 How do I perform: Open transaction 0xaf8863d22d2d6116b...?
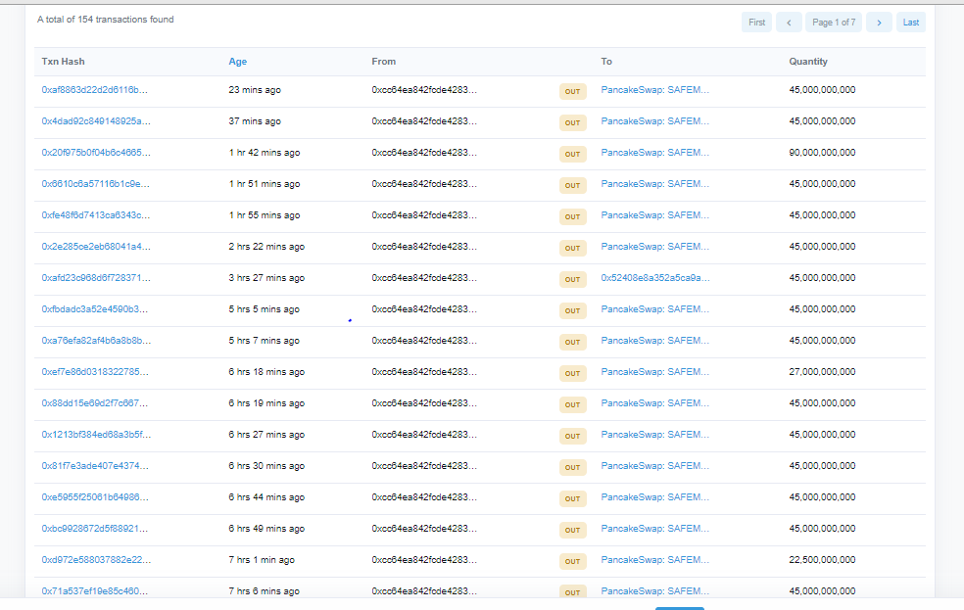coord(95,90)
